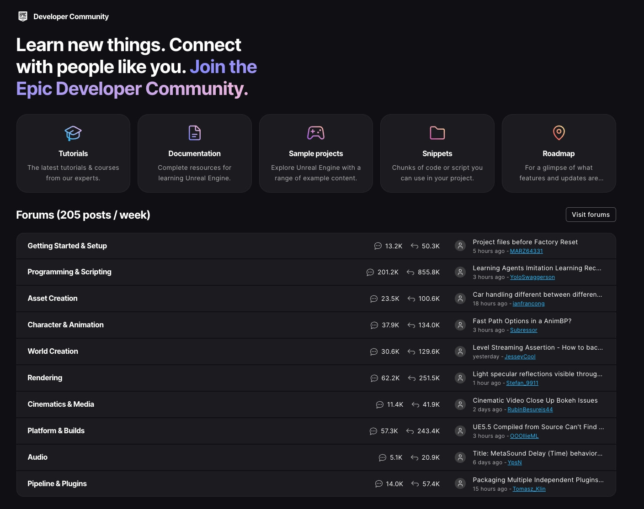
Task: Click replies arrow icon in Cinematics & Media row
Action: pyautogui.click(x=415, y=405)
